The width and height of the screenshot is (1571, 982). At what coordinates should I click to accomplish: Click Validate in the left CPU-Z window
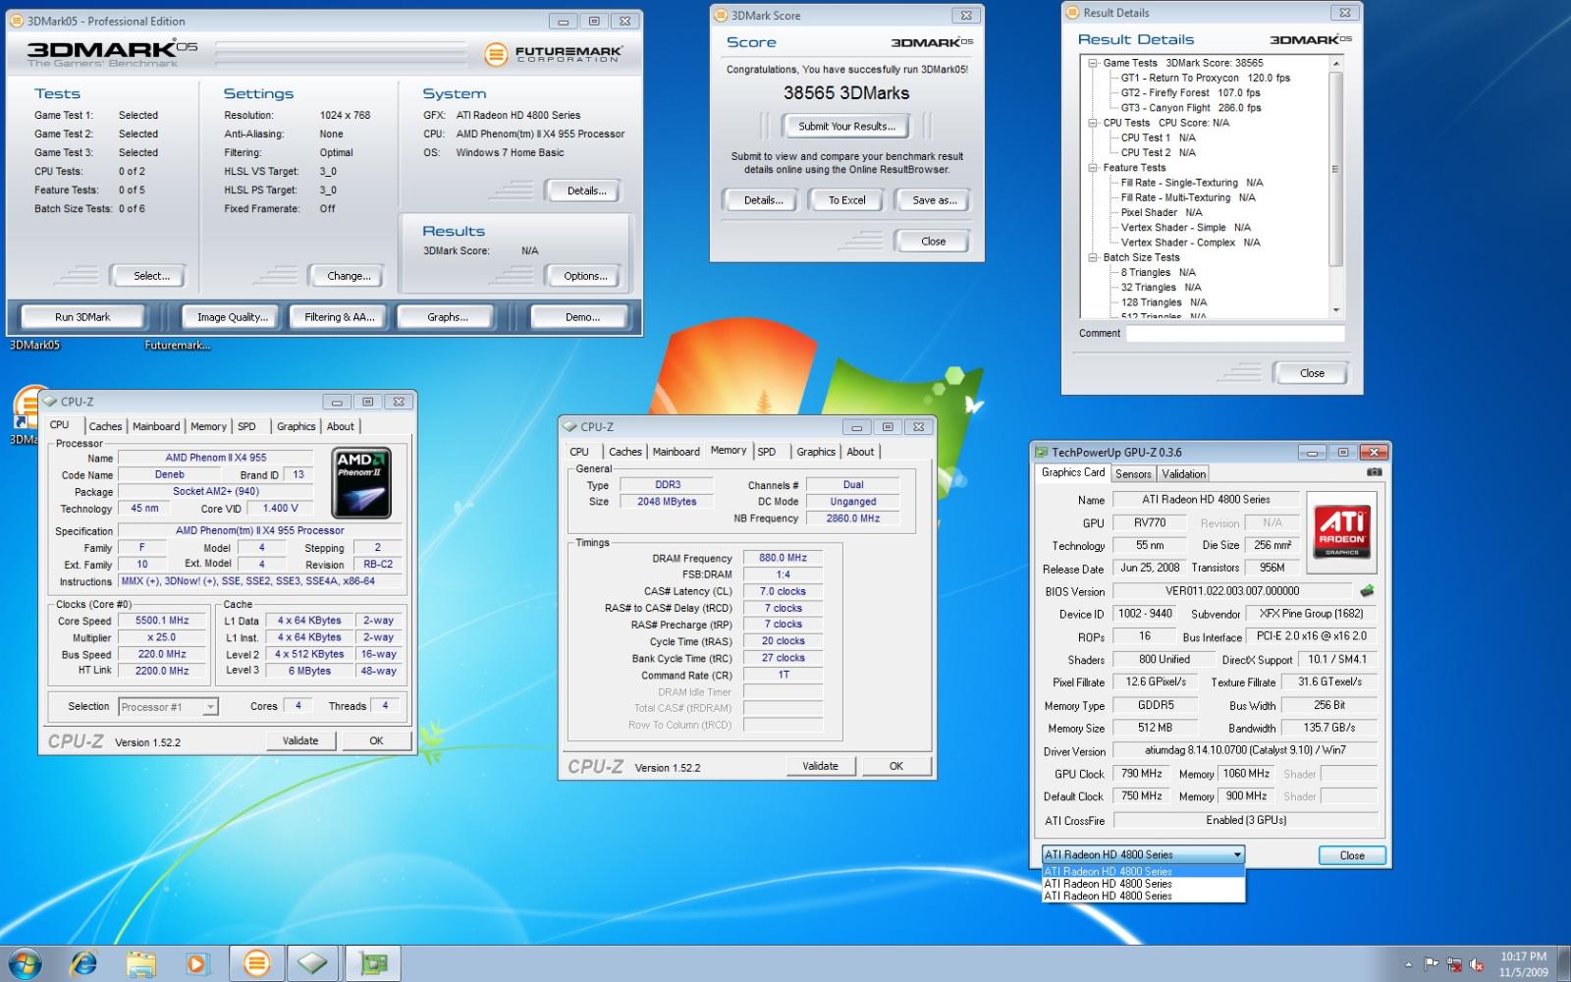coord(300,740)
